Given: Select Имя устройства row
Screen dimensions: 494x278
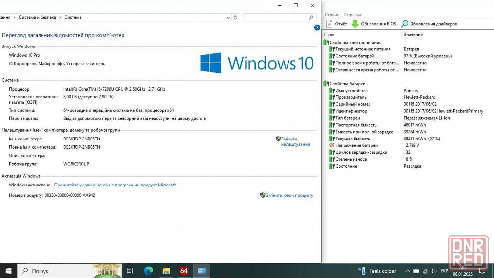Looking at the screenshot, I should click(407, 91).
